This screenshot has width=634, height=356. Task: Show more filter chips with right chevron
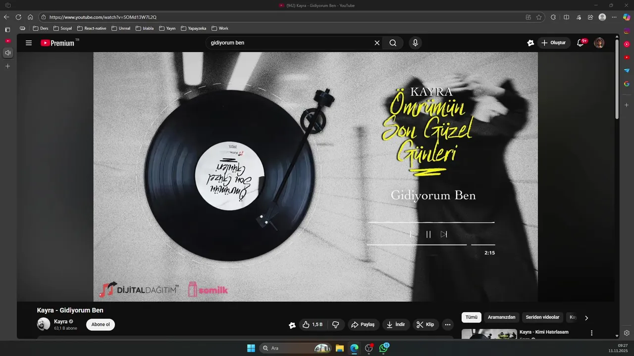(x=586, y=318)
